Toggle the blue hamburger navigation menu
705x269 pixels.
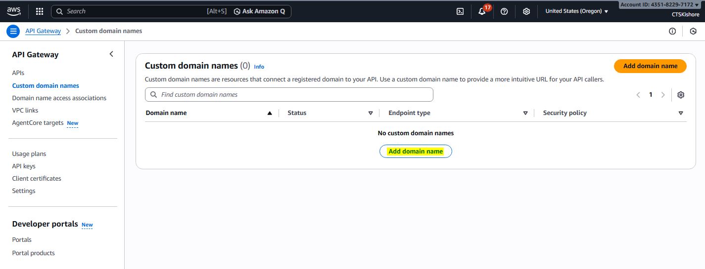pyautogui.click(x=13, y=31)
